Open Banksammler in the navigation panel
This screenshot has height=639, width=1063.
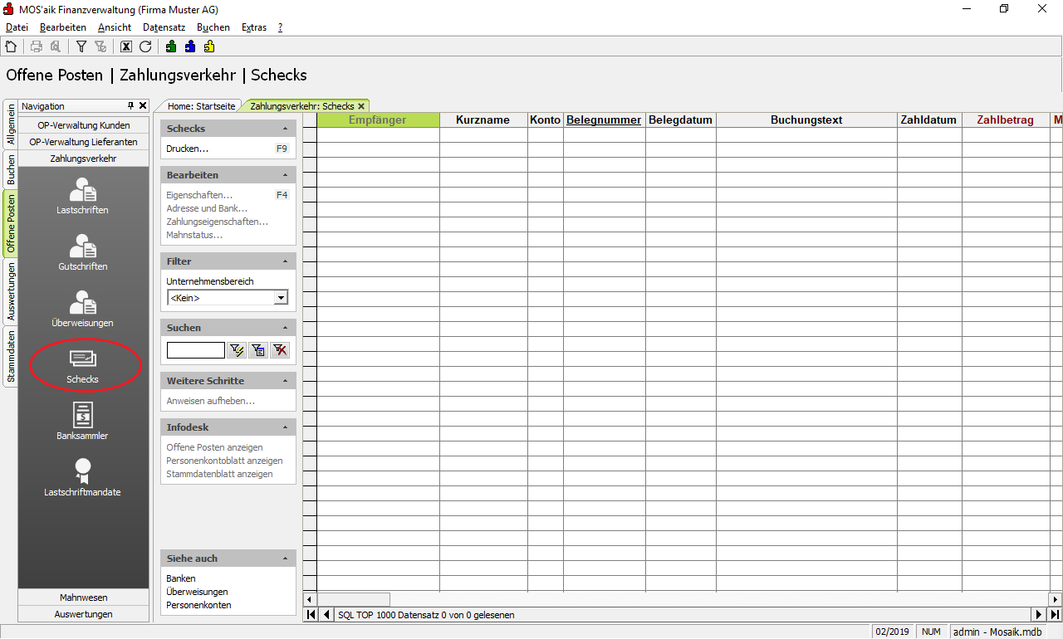[82, 421]
